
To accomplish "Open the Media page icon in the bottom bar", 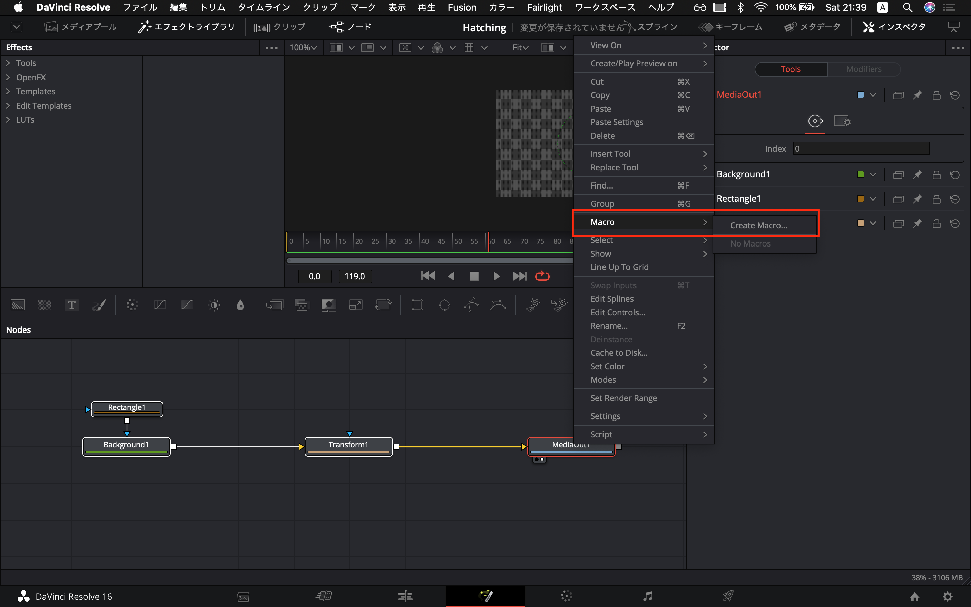I will pos(243,596).
